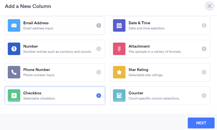Click the Email Address envelope icon
Viewport: 217px width, 130px height.
[x=14, y=25]
